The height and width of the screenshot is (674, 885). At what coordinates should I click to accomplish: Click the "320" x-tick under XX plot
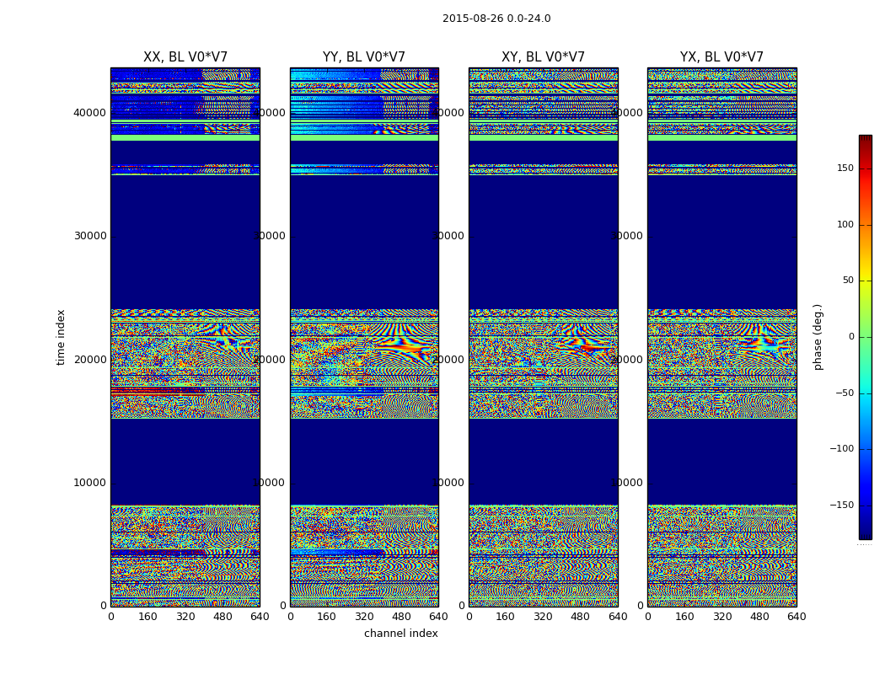coord(185,617)
